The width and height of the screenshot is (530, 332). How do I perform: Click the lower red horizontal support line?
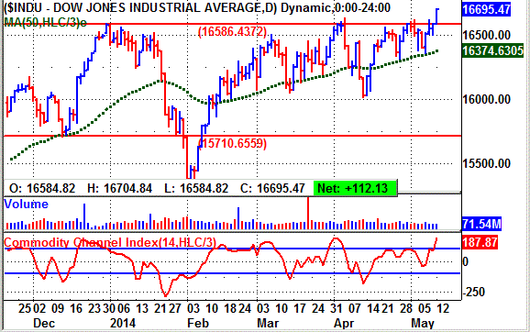coord(232,136)
